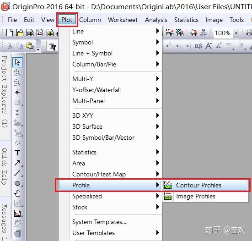
Task: Select the Line drawing tool
Action: click(17, 173)
